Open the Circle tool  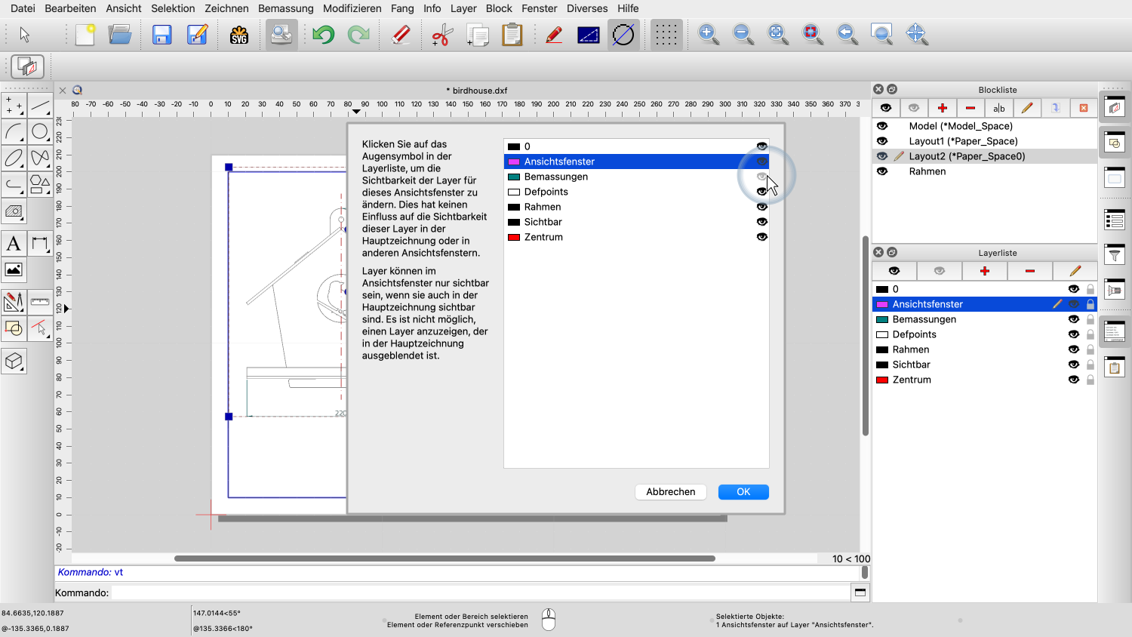pyautogui.click(x=39, y=131)
